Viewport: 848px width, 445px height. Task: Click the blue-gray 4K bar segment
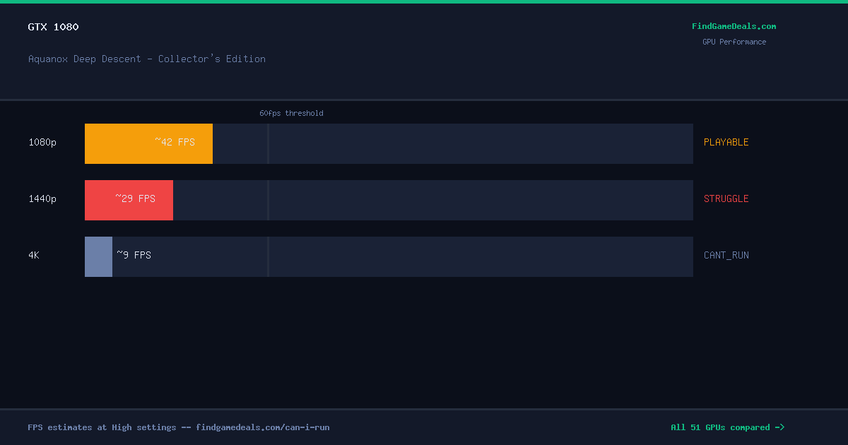click(98, 256)
